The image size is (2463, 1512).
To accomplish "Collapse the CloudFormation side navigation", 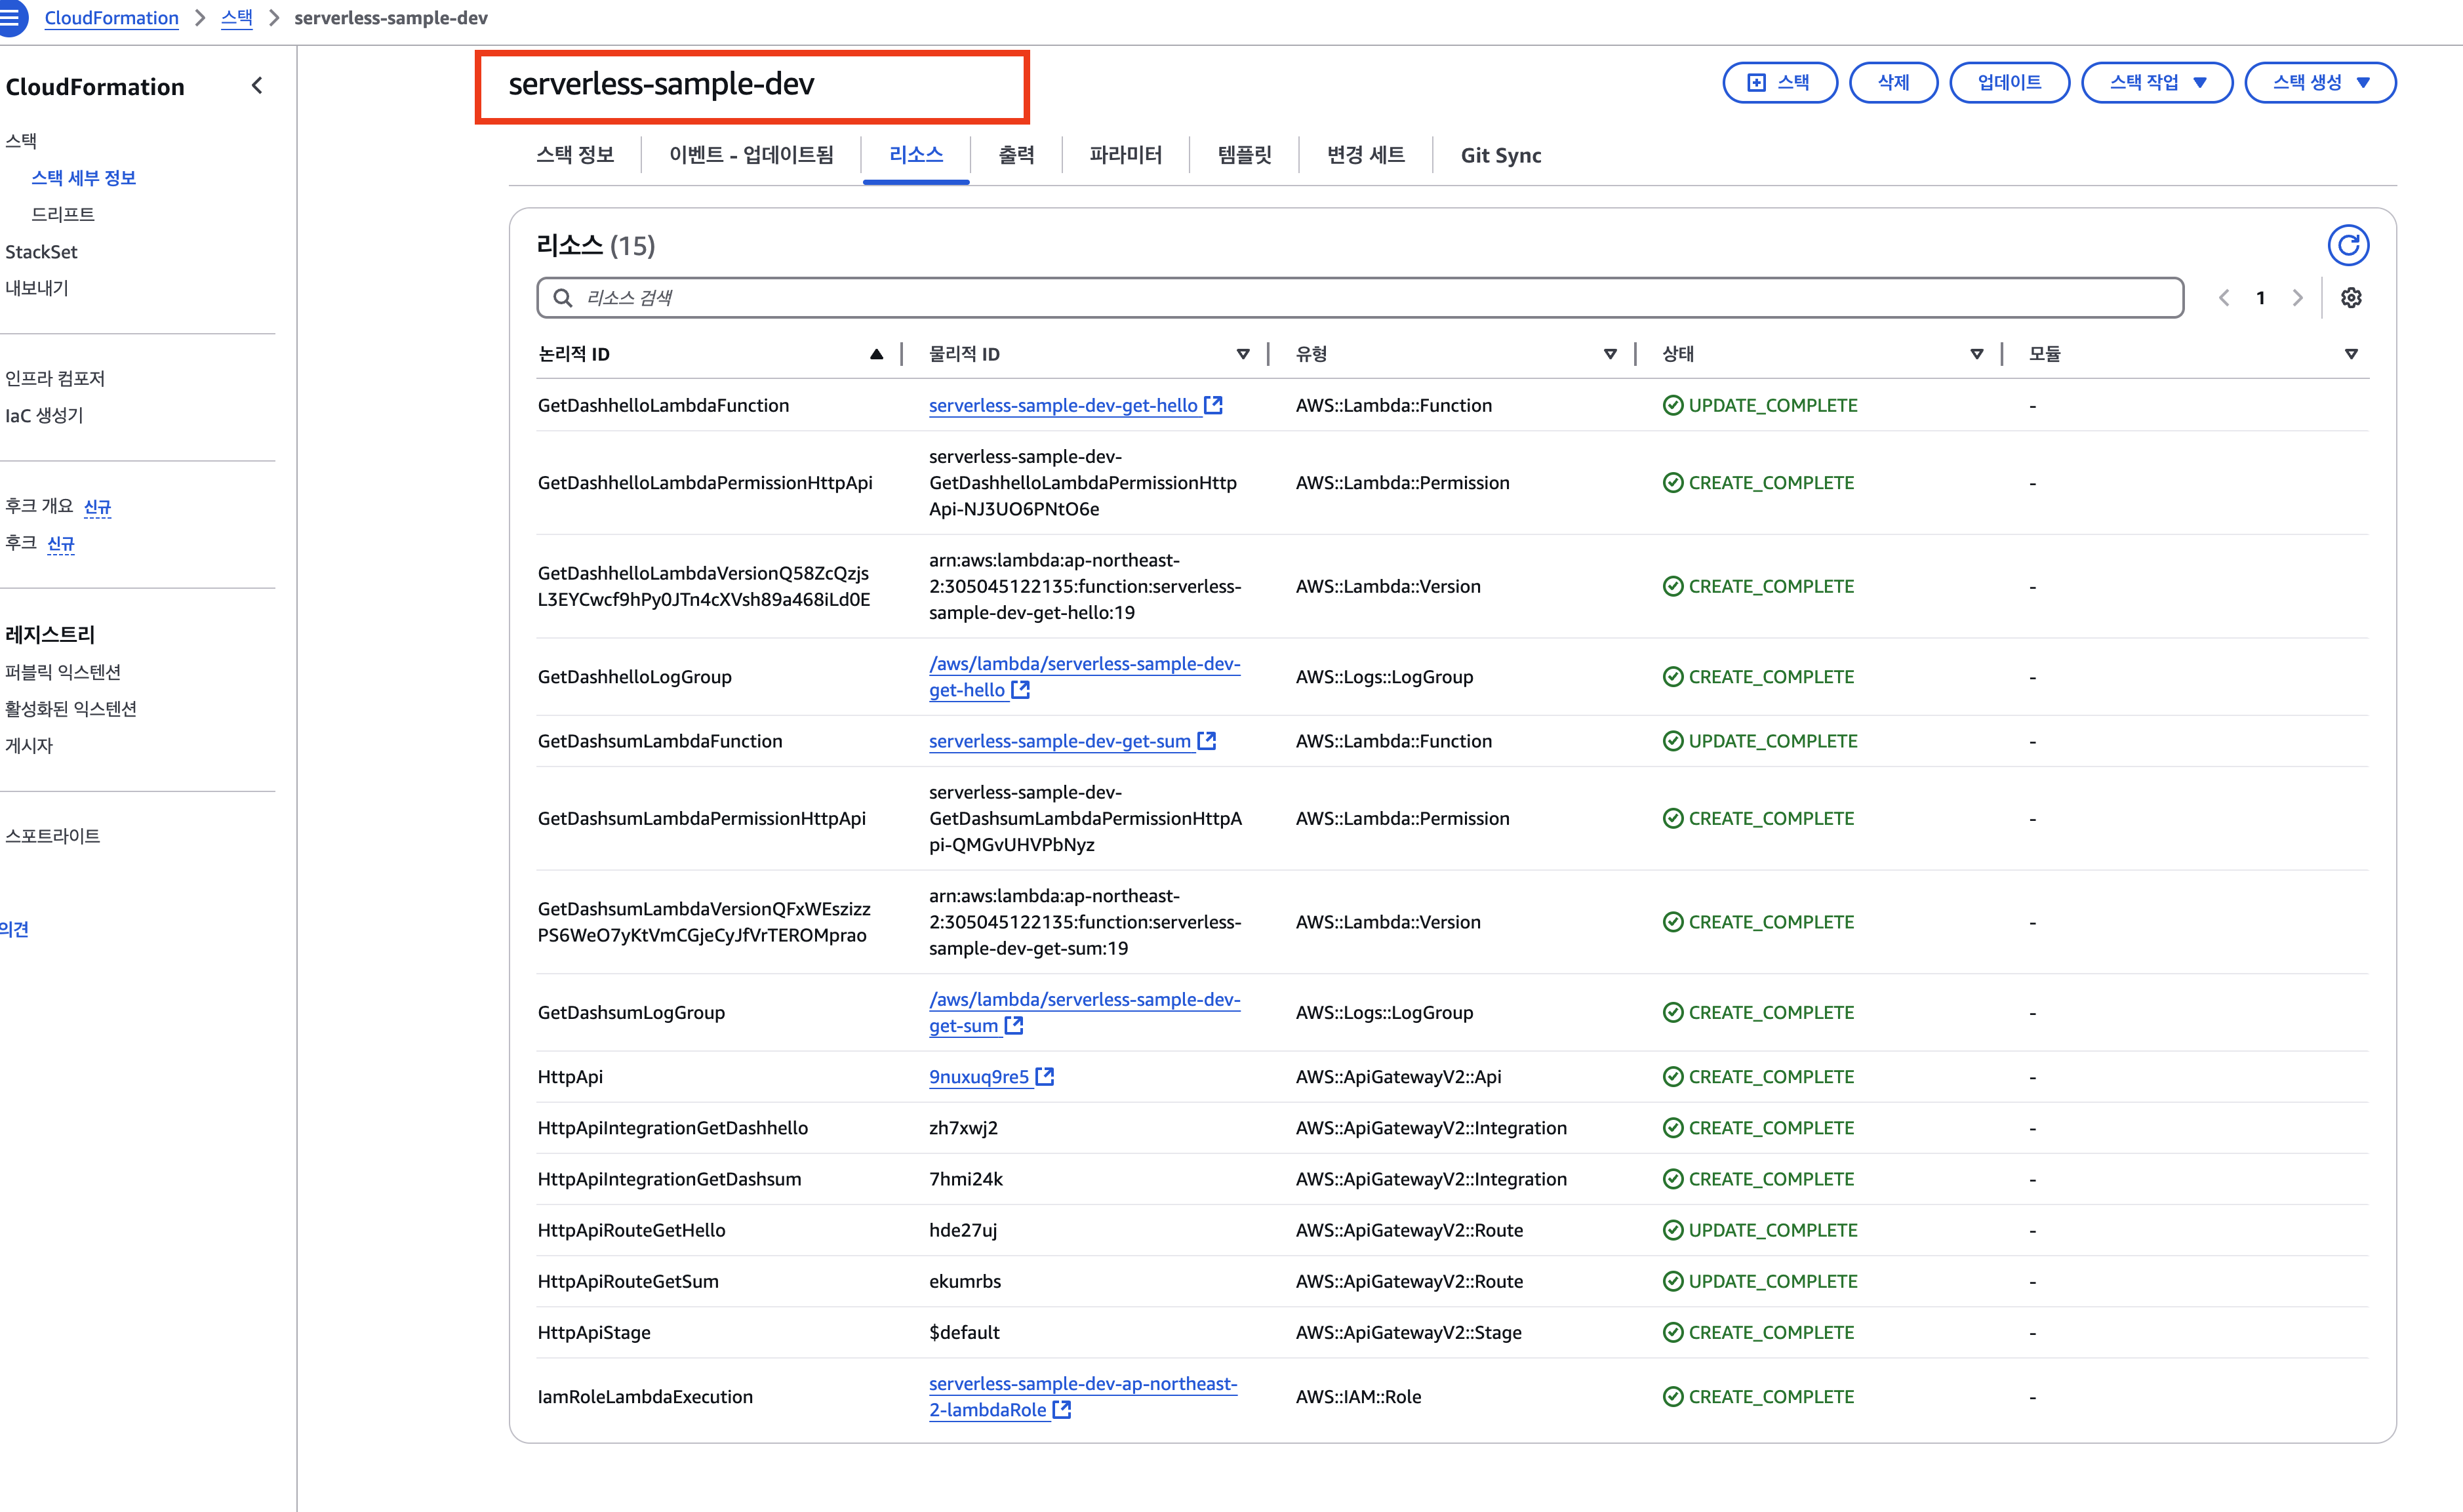I will click(x=257, y=86).
